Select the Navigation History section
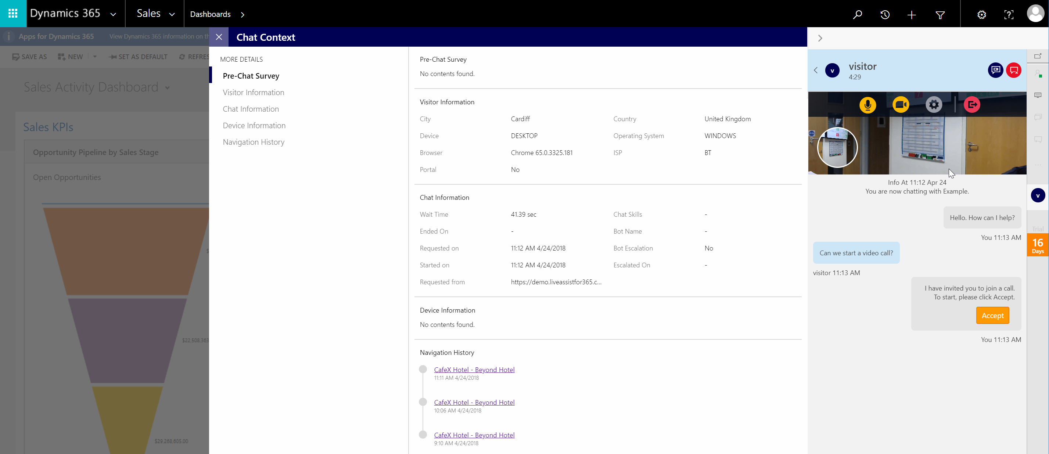 253,142
